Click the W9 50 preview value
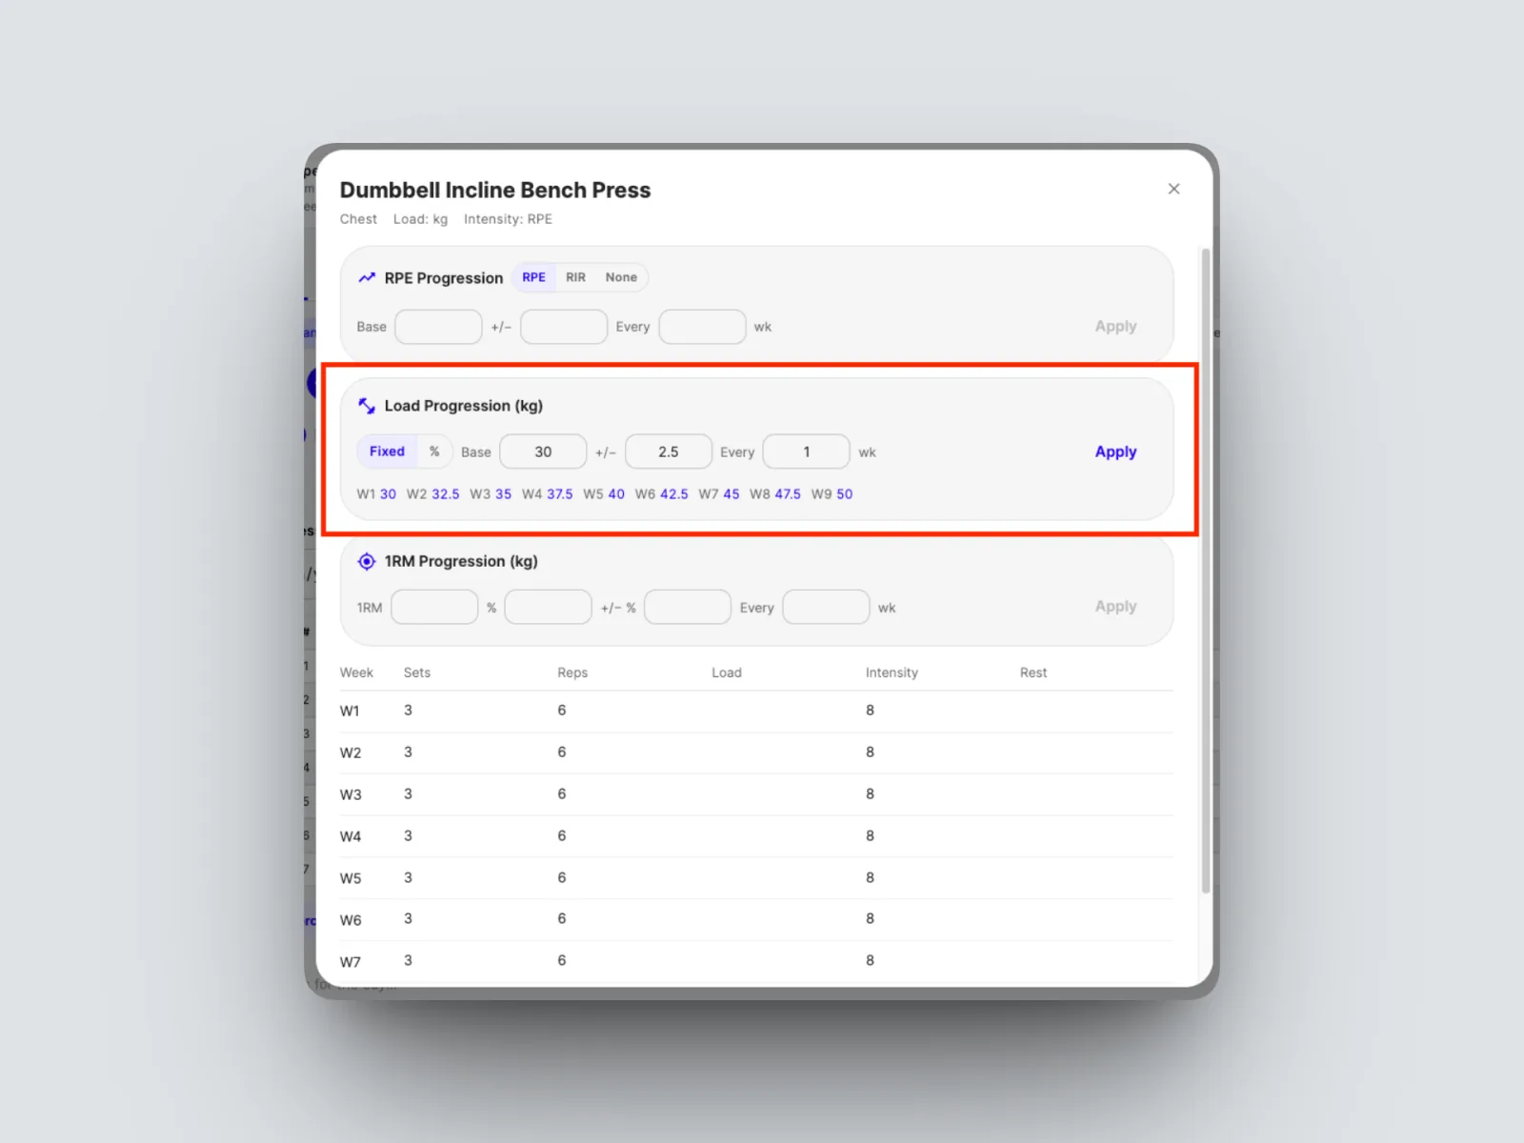The height and width of the screenshot is (1143, 1524). 832,494
